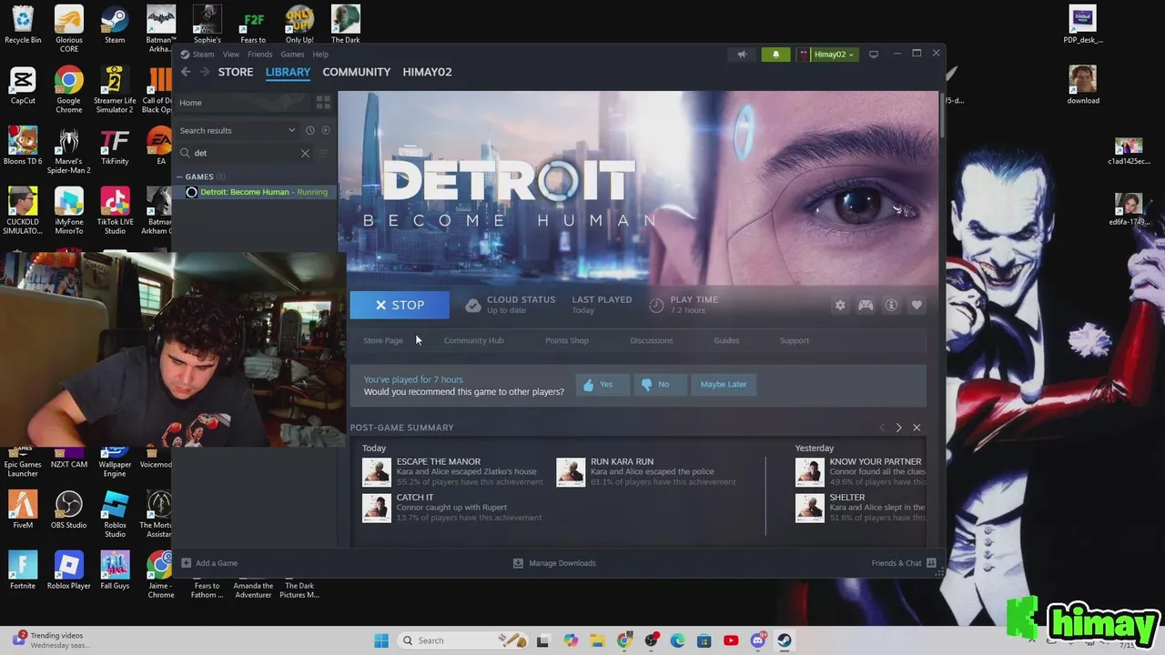Open Himay02 account dropdown

(827, 55)
